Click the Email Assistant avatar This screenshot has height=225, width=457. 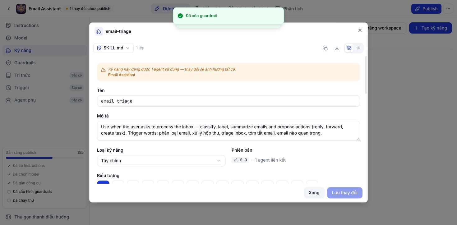pos(21,9)
